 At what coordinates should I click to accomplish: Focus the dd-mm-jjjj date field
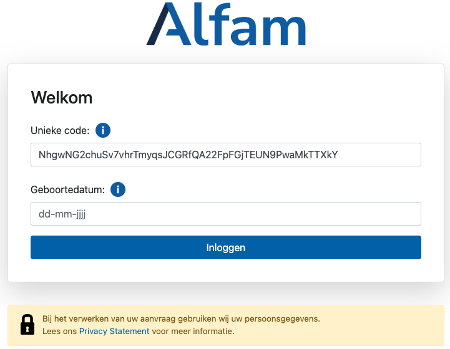coord(226,214)
